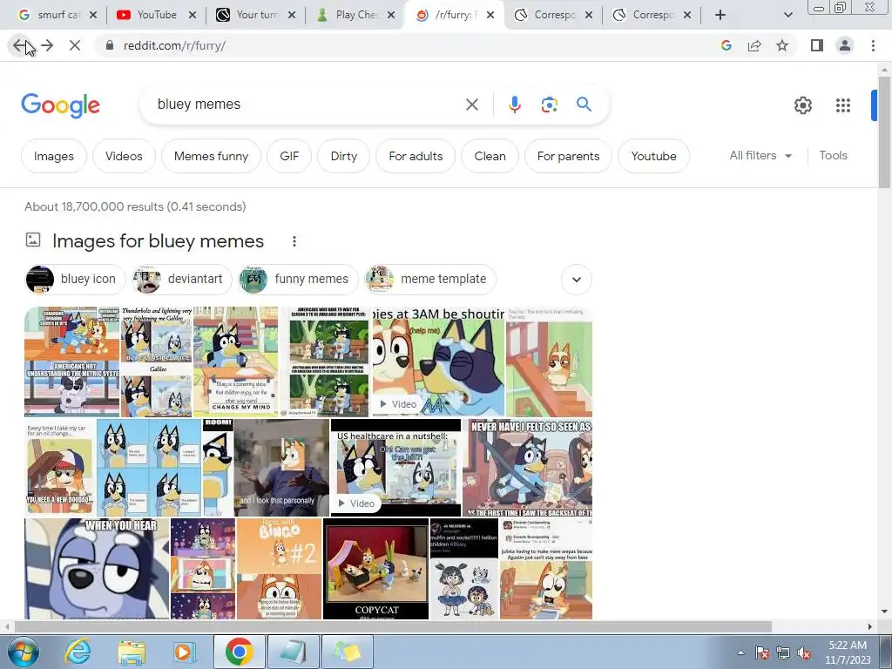The width and height of the screenshot is (892, 669).
Task: Open the Windows Start button
Action: [23, 652]
